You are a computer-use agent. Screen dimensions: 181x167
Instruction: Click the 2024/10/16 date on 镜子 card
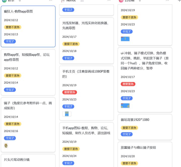coord(11,131)
